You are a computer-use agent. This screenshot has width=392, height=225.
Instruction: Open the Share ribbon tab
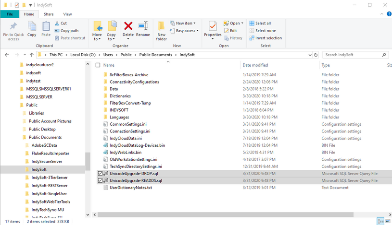coord(49,14)
